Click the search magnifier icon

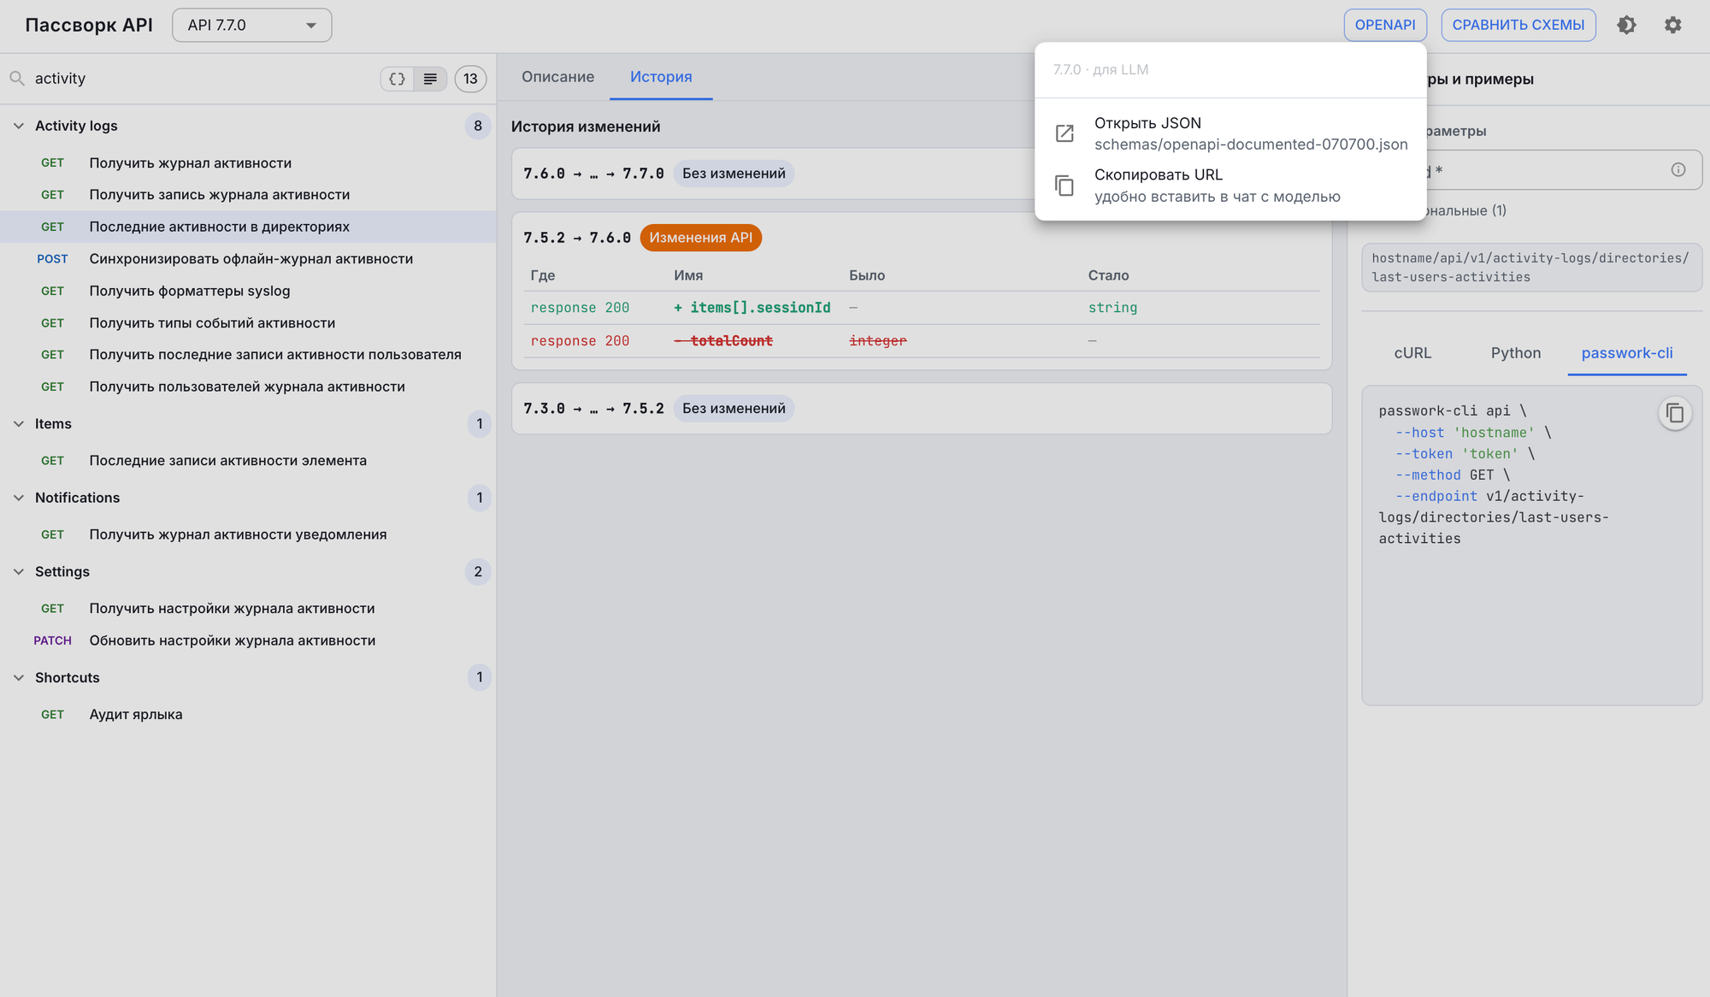pos(17,79)
